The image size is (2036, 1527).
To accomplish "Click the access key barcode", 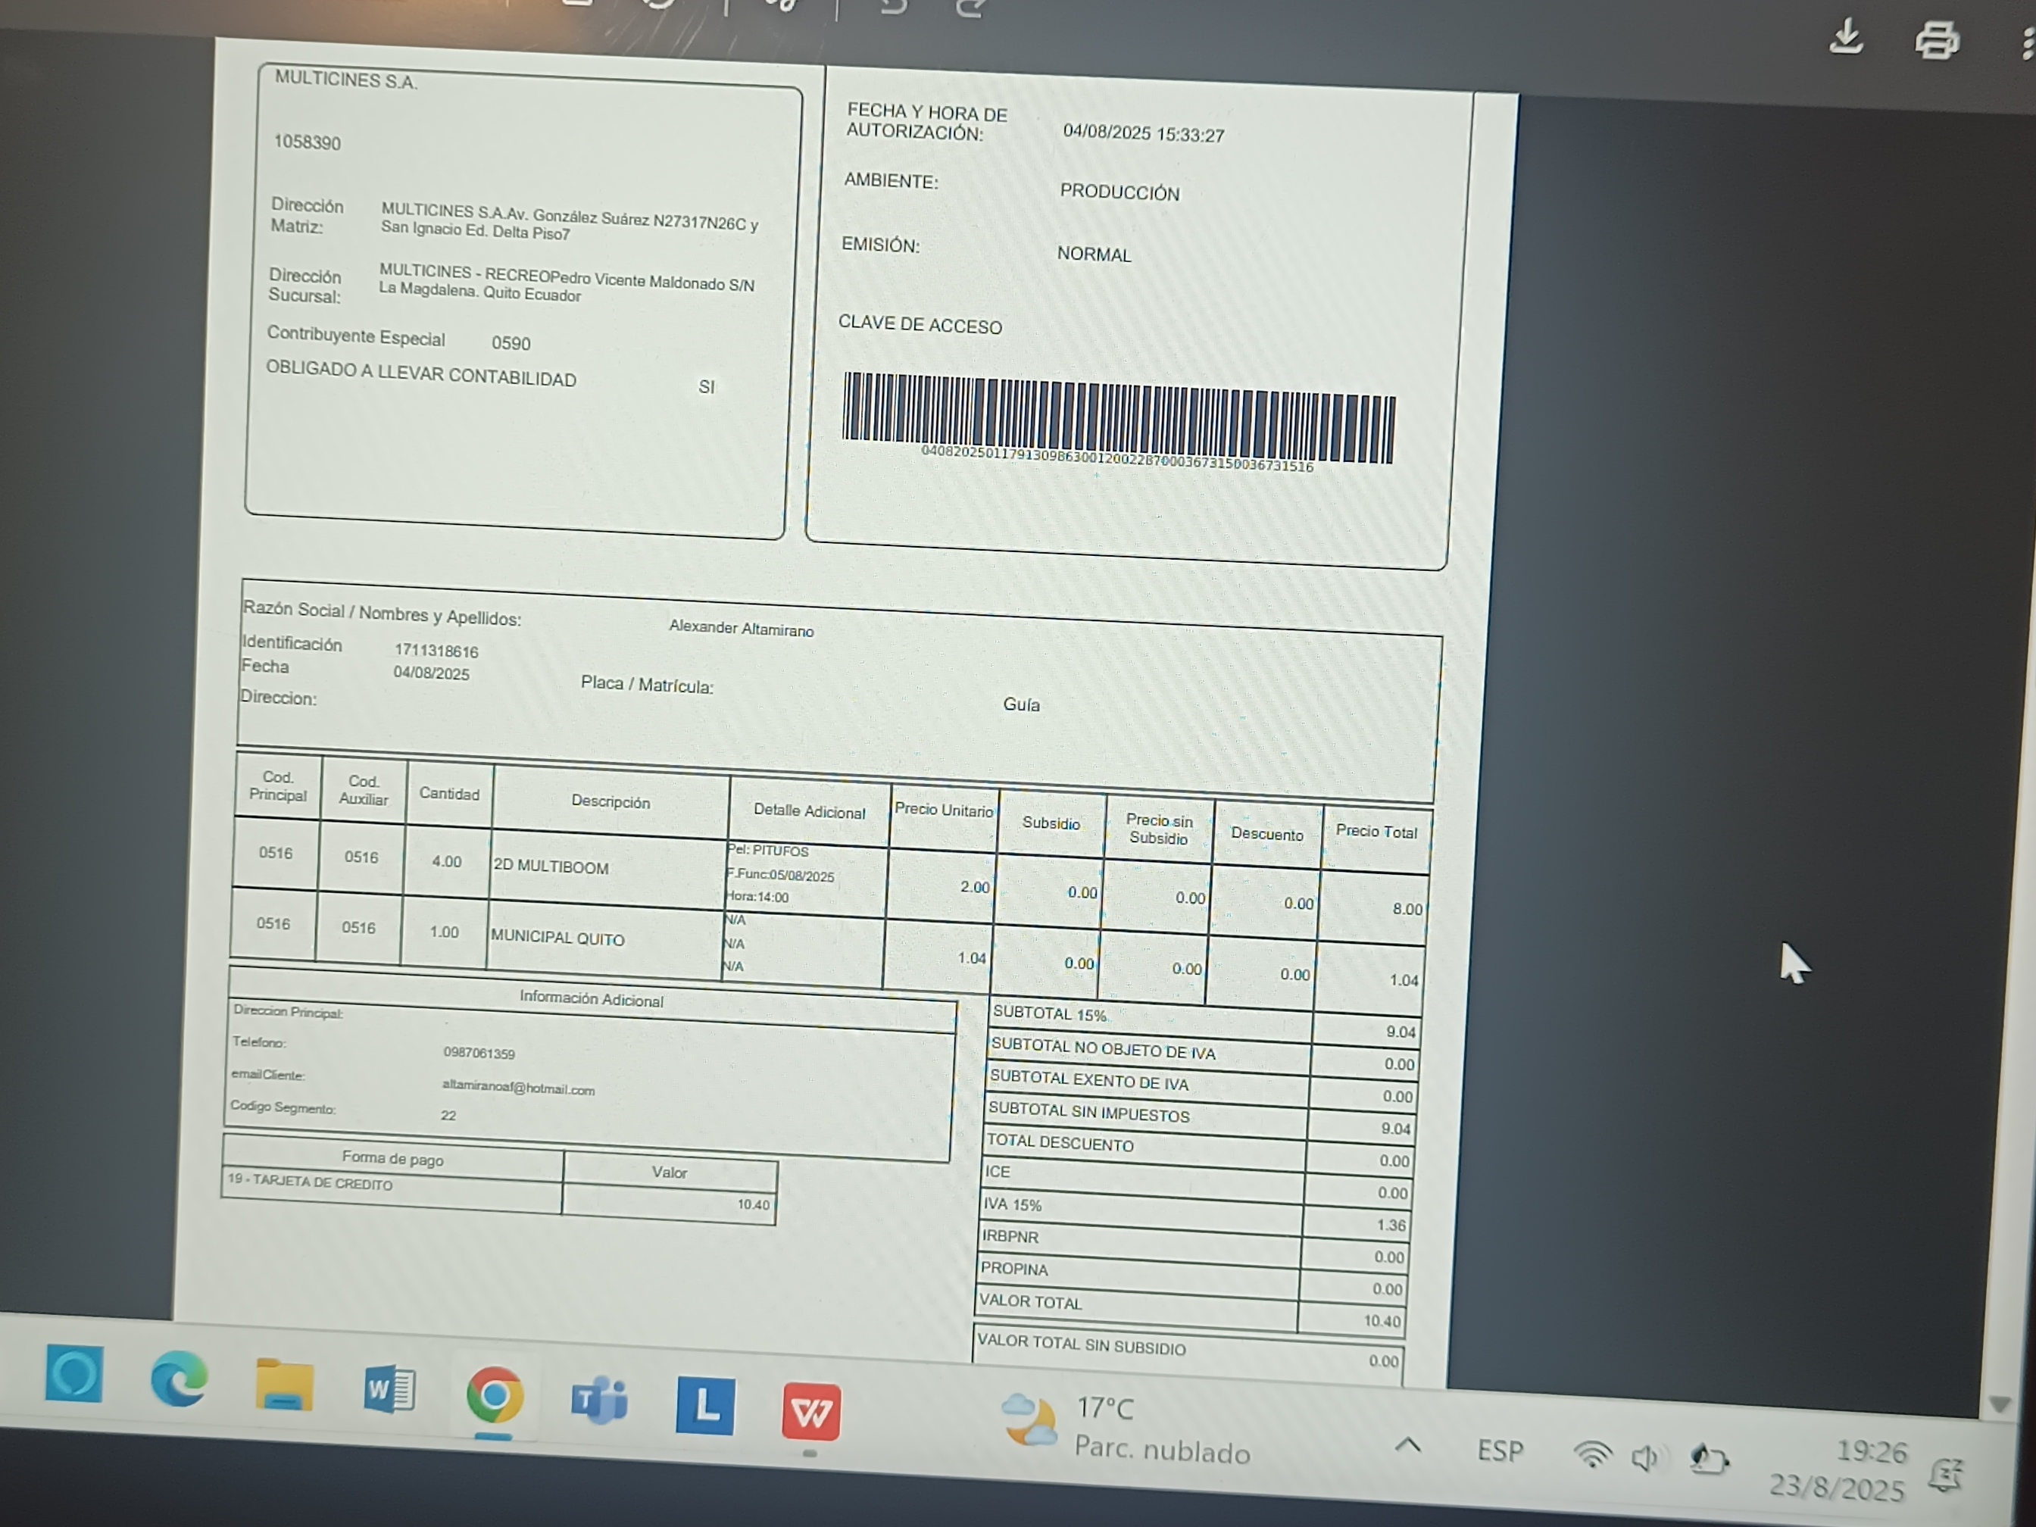I will tap(1118, 418).
